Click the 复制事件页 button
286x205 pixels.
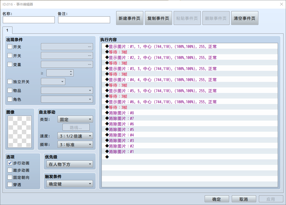point(158,18)
